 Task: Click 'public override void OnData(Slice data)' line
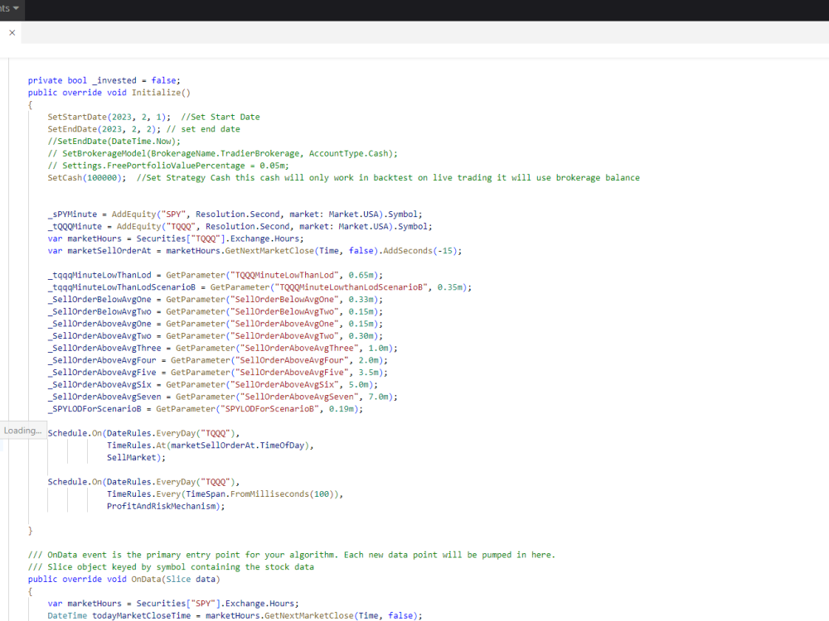[124, 579]
